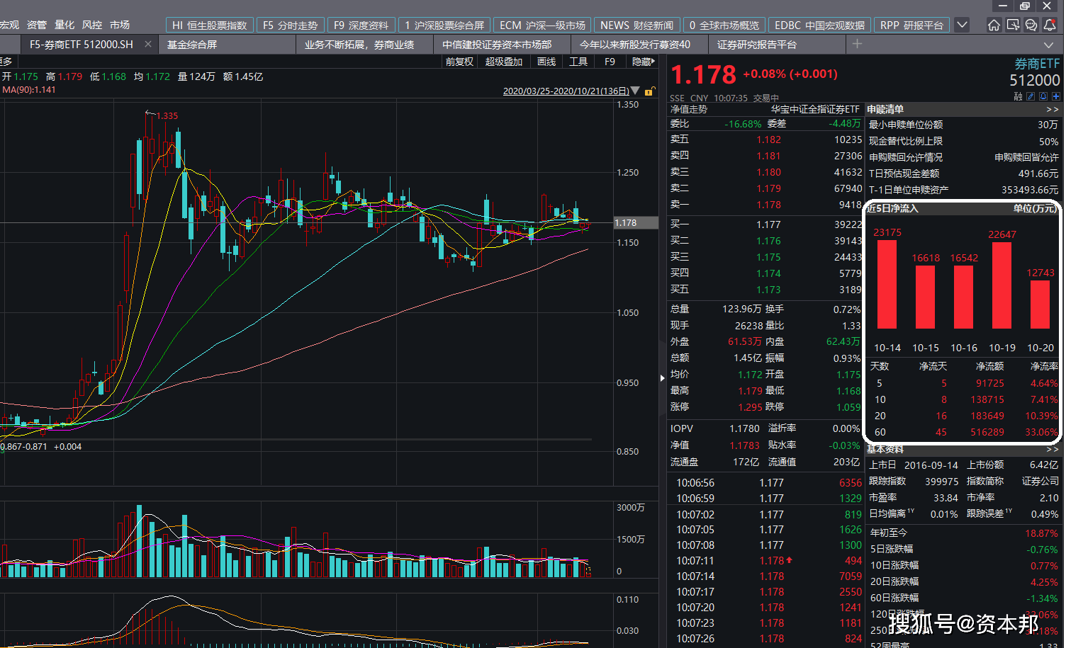Toggle the yellow padlock on date range
The image size is (1066, 648).
(649, 91)
